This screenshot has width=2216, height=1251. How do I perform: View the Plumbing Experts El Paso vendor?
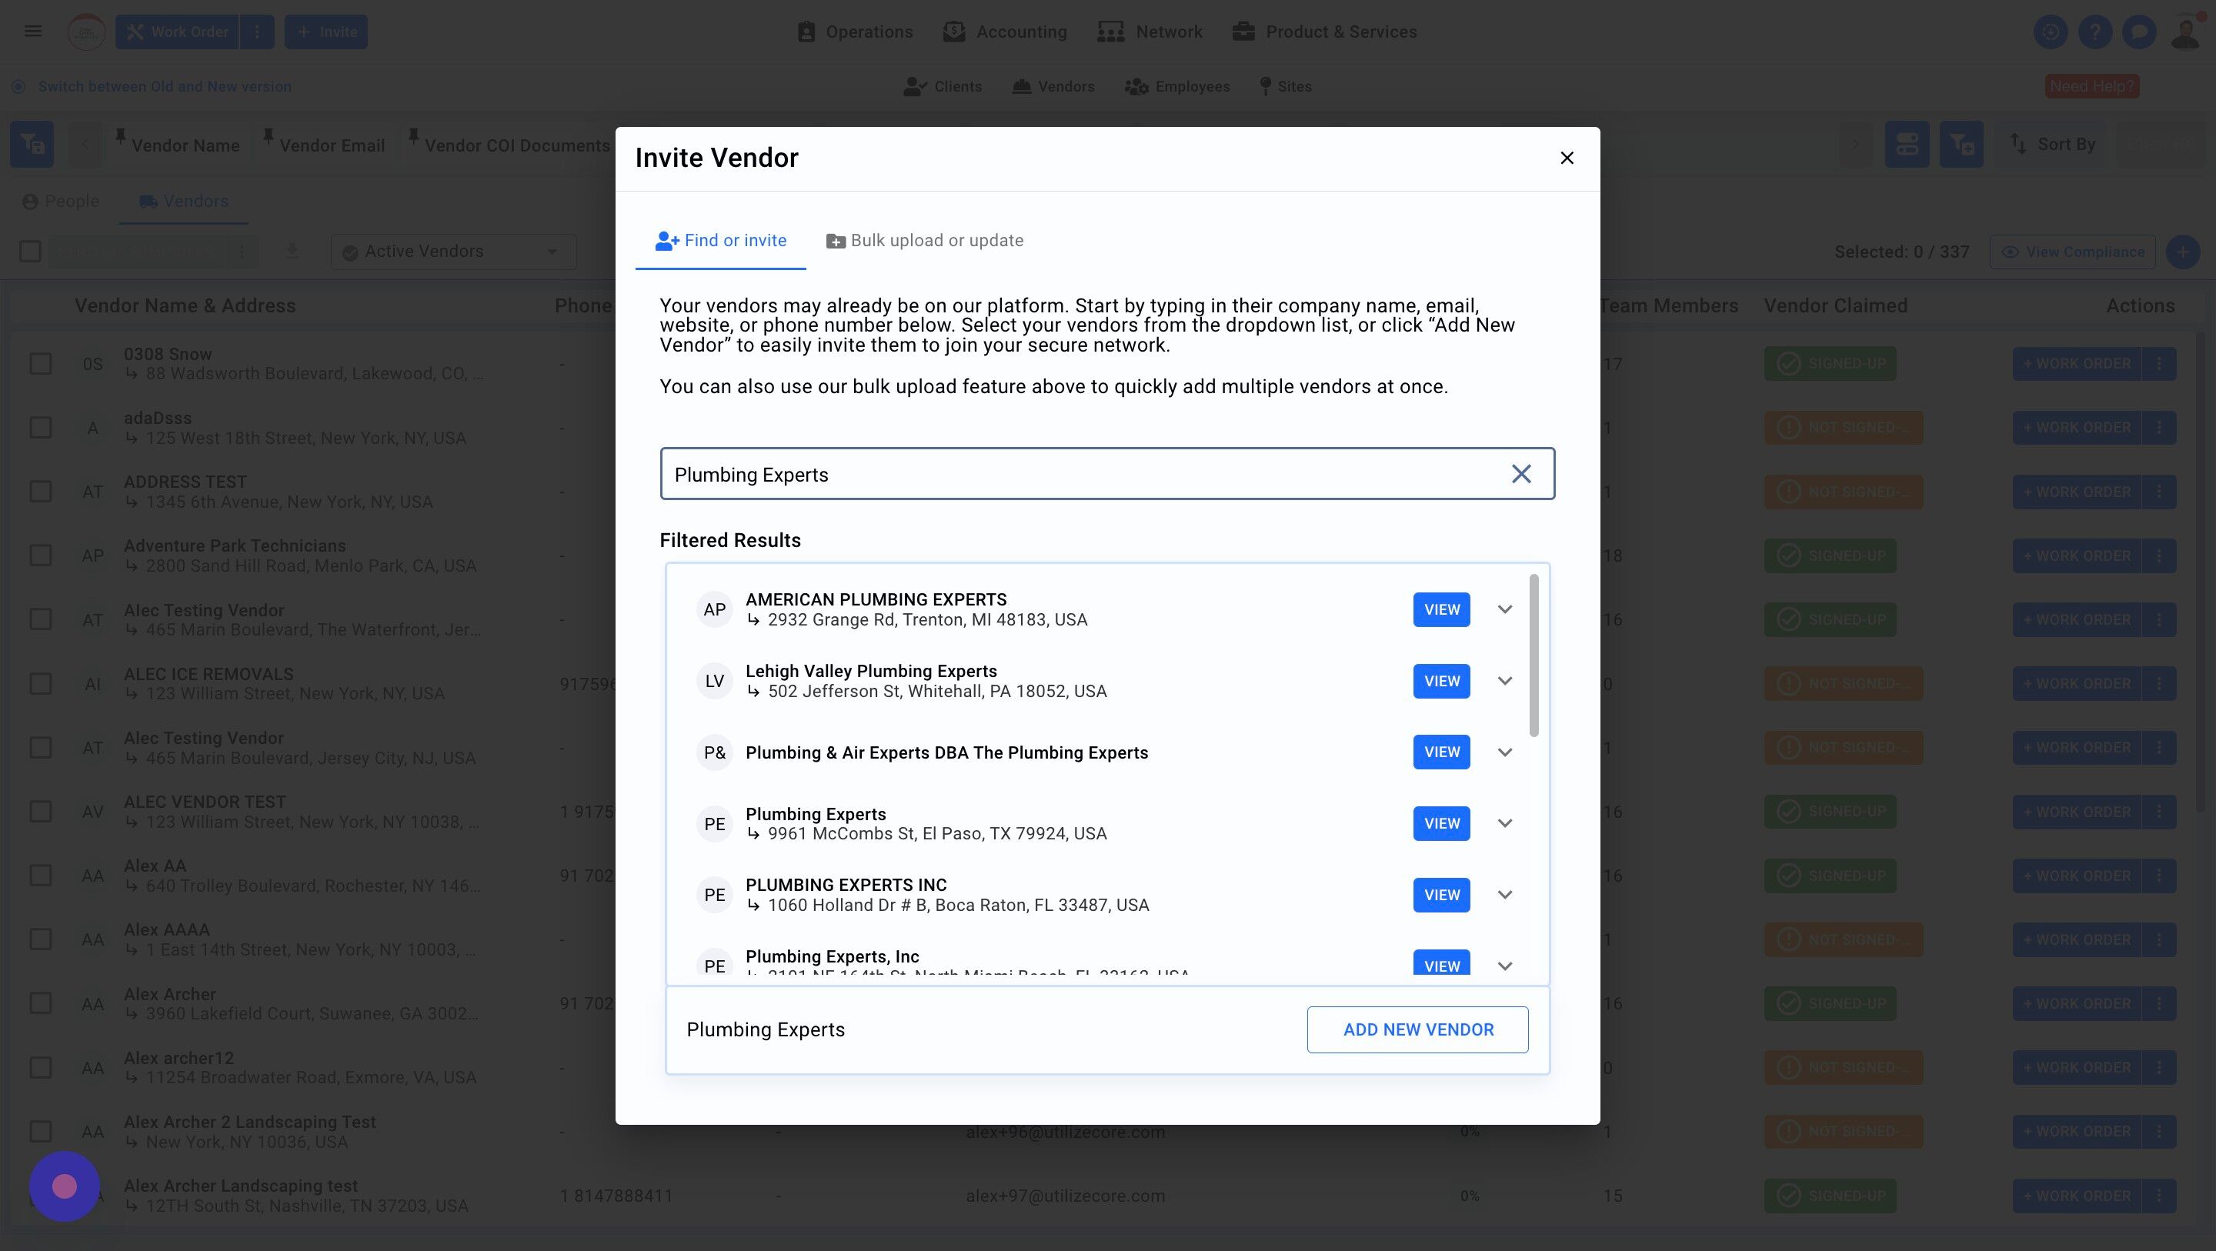tap(1441, 823)
